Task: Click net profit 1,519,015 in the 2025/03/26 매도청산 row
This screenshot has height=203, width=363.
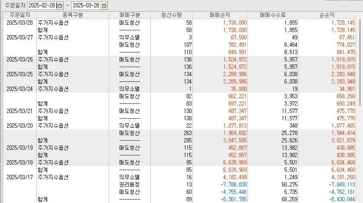Action: pyautogui.click(x=343, y=59)
